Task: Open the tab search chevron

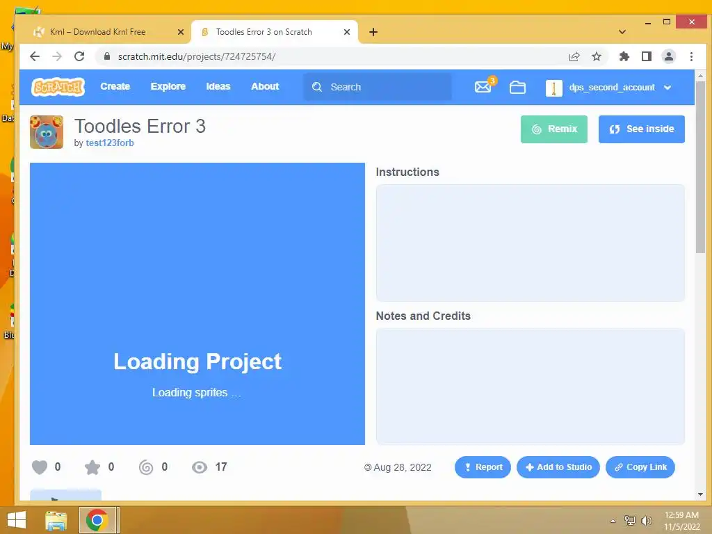Action: click(622, 32)
